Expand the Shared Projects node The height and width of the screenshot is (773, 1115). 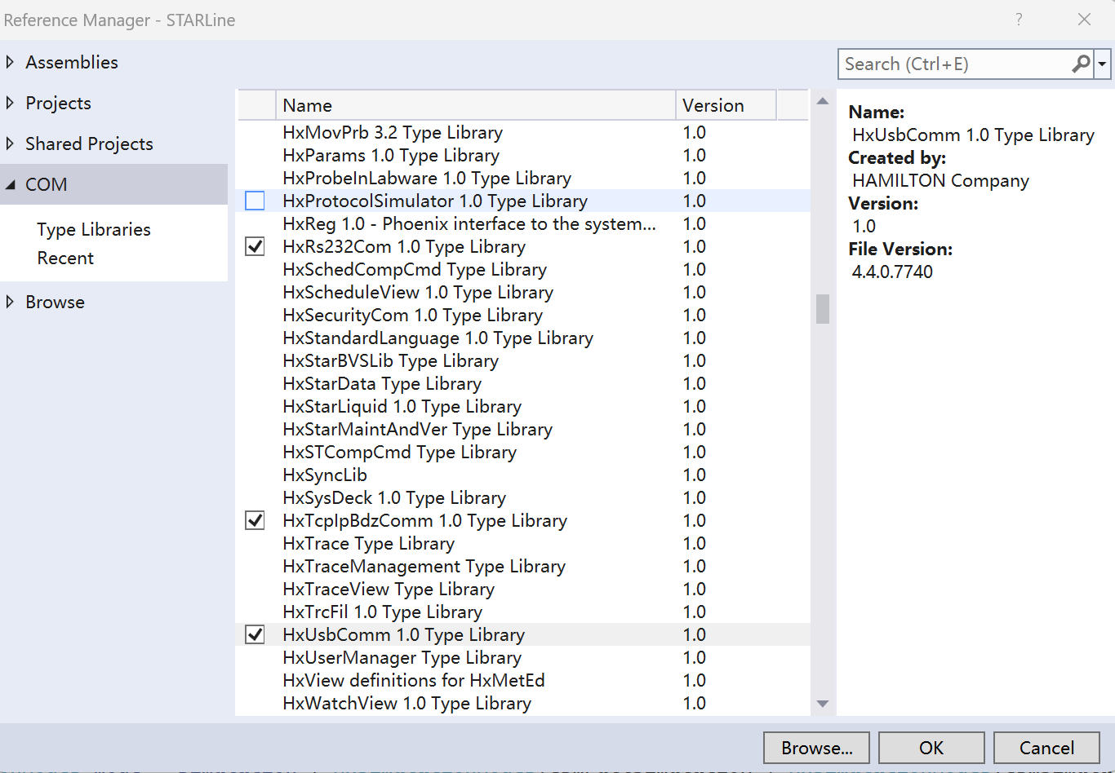click(11, 144)
